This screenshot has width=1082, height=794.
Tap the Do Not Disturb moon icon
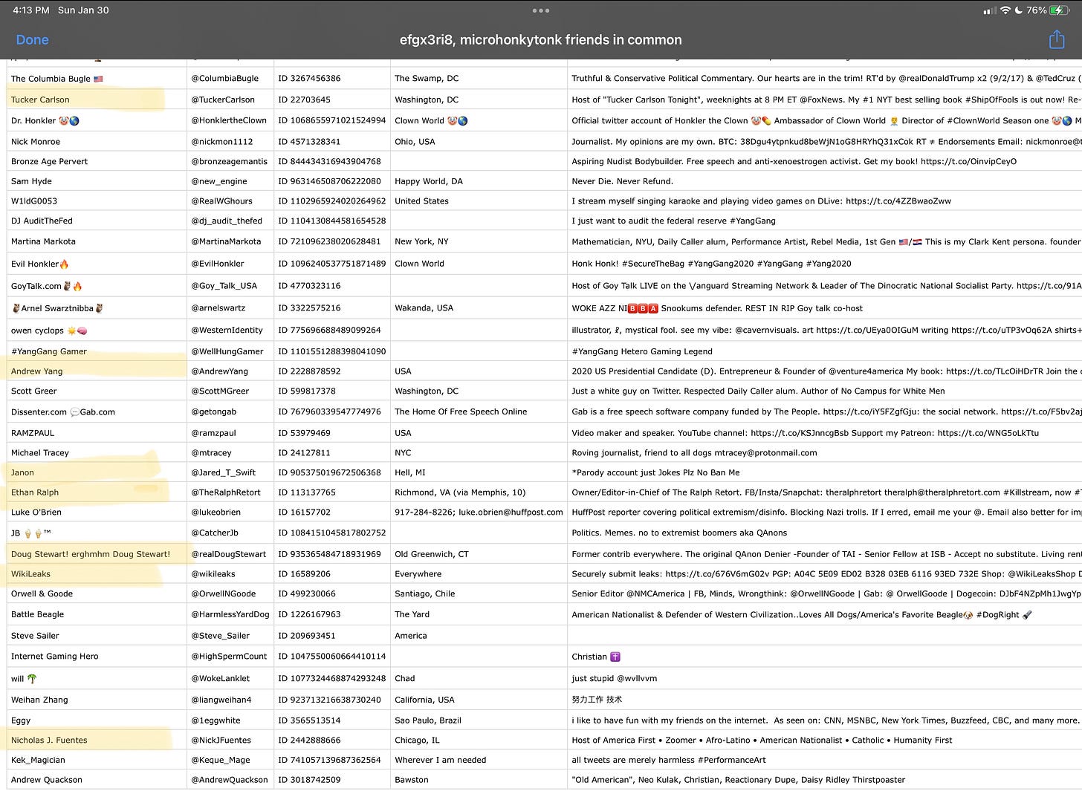(1018, 10)
